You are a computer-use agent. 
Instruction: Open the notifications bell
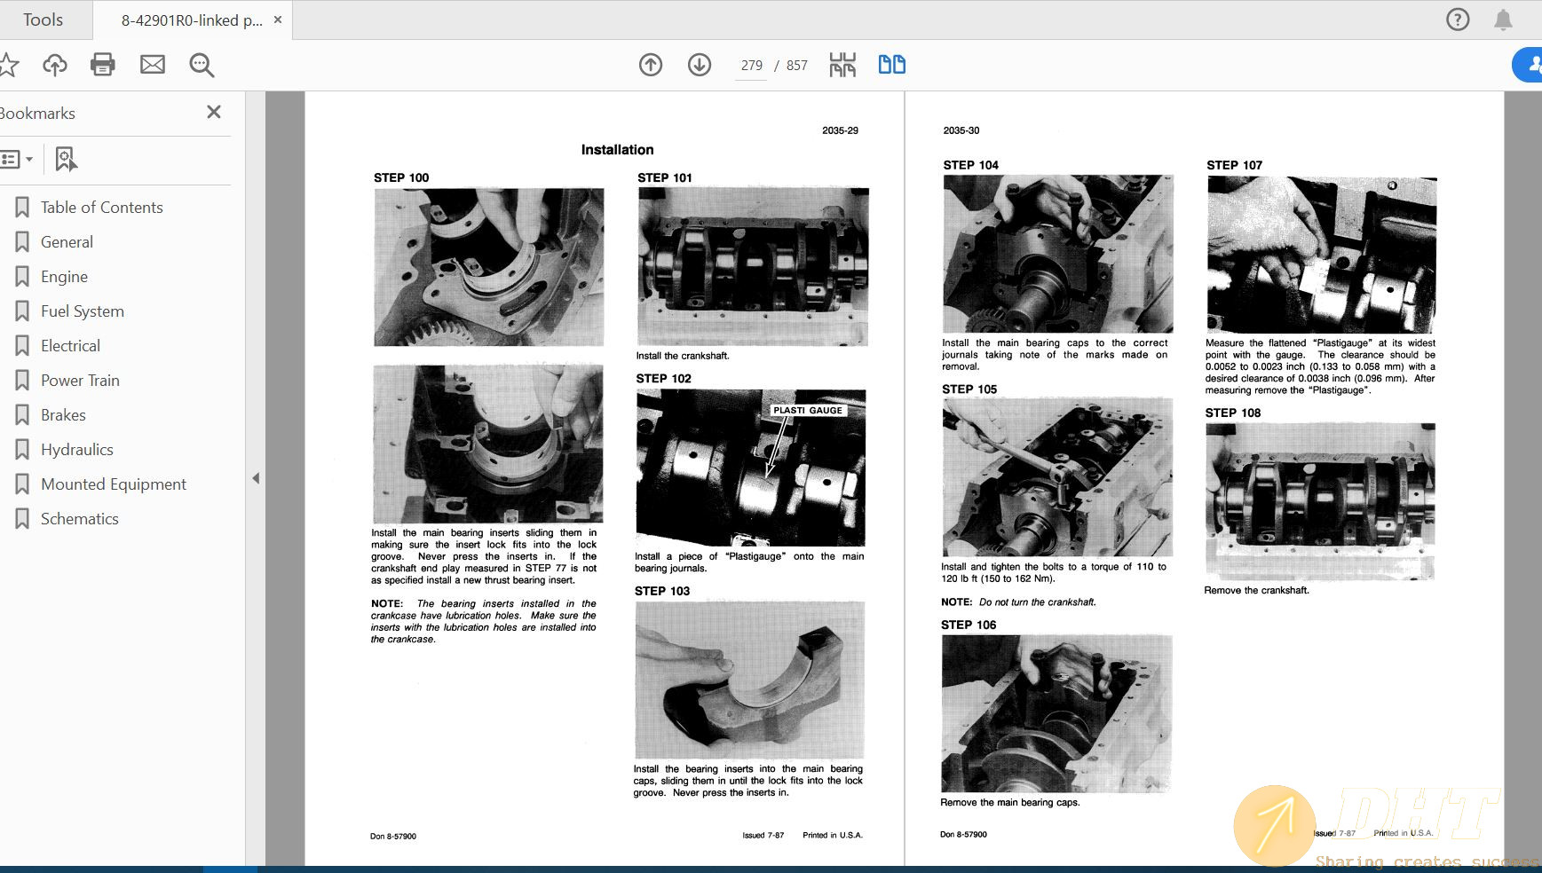click(x=1503, y=20)
